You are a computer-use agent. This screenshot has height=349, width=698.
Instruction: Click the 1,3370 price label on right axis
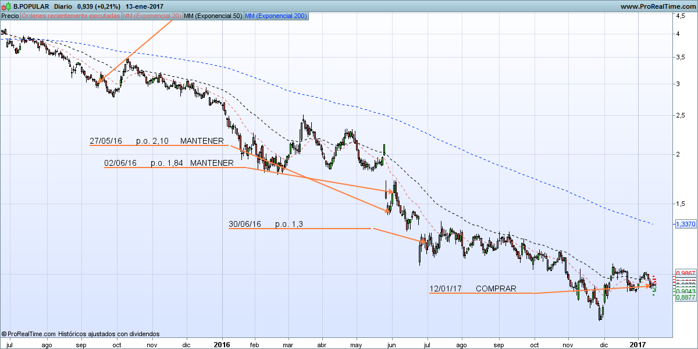pos(686,223)
